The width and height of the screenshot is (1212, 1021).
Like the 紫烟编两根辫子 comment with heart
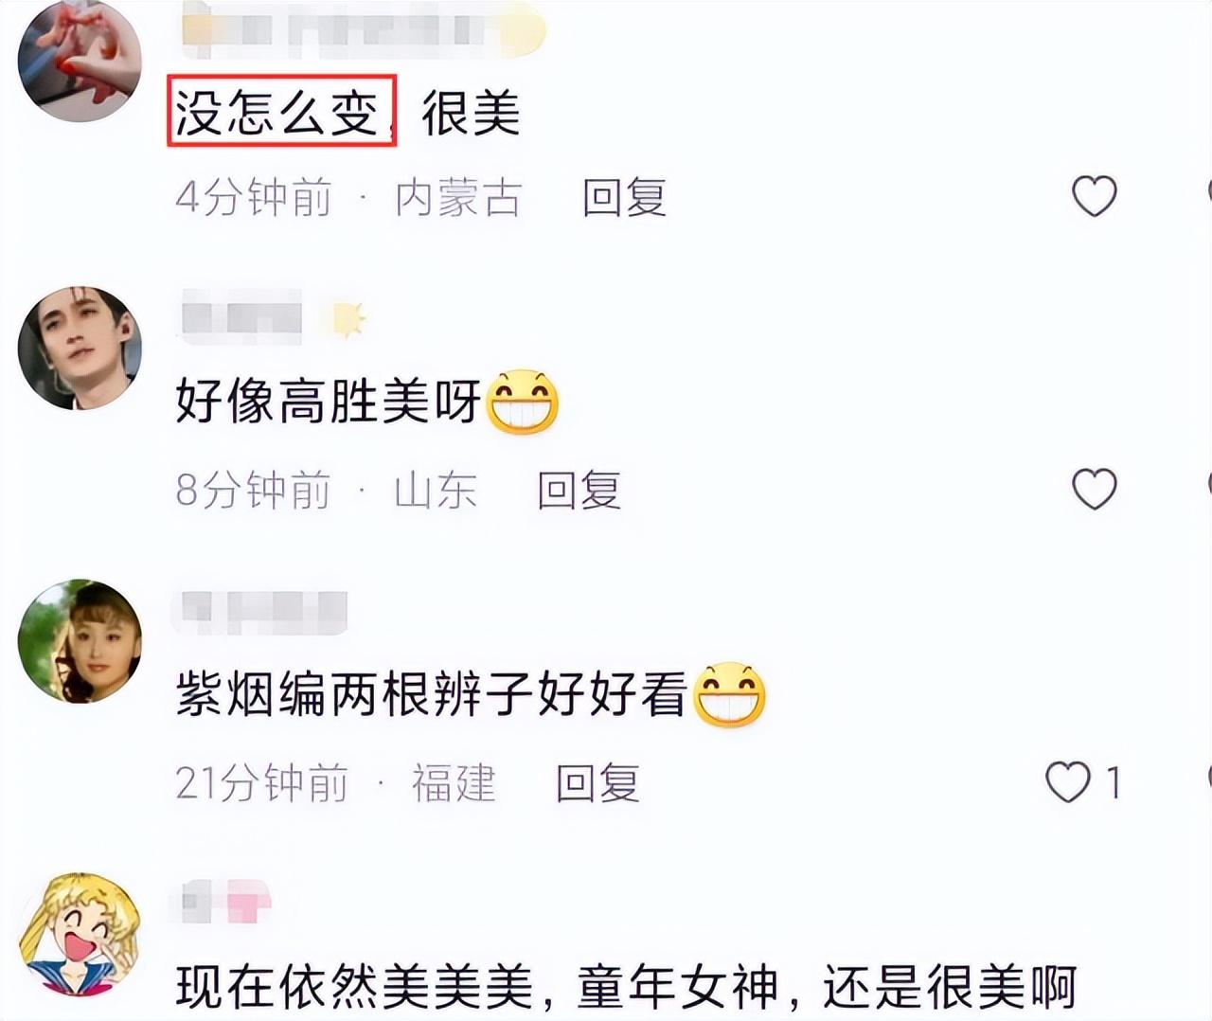[x=1067, y=782]
